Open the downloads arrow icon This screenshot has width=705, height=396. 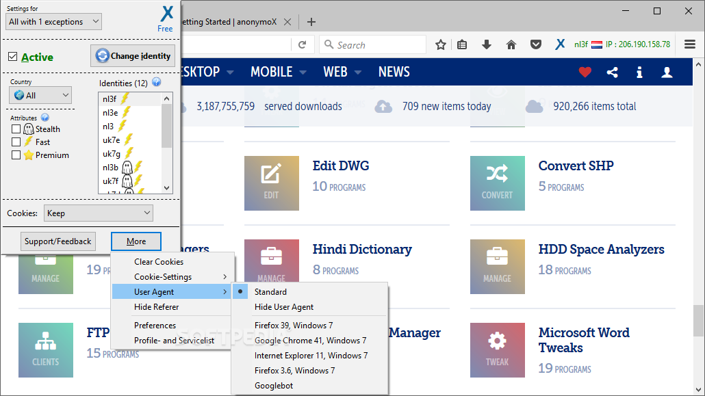pyautogui.click(x=487, y=44)
